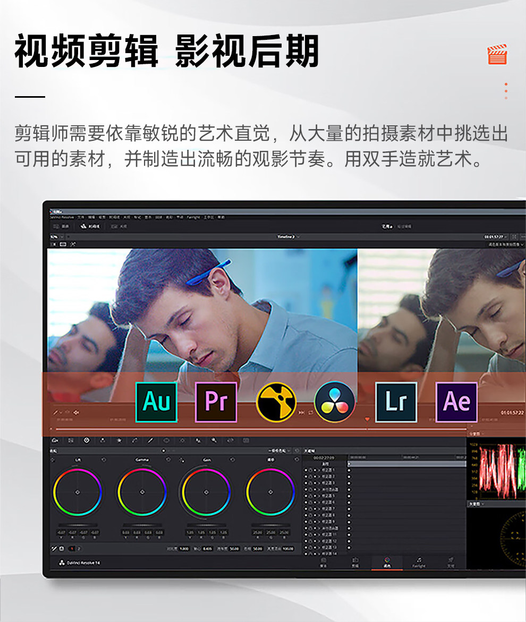Viewport: 526px width, 622px height.
Task: Click the Adobe Audition Au icon
Action: pyautogui.click(x=156, y=402)
